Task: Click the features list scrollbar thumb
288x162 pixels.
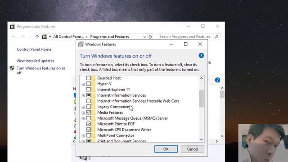Action: pos(202,99)
